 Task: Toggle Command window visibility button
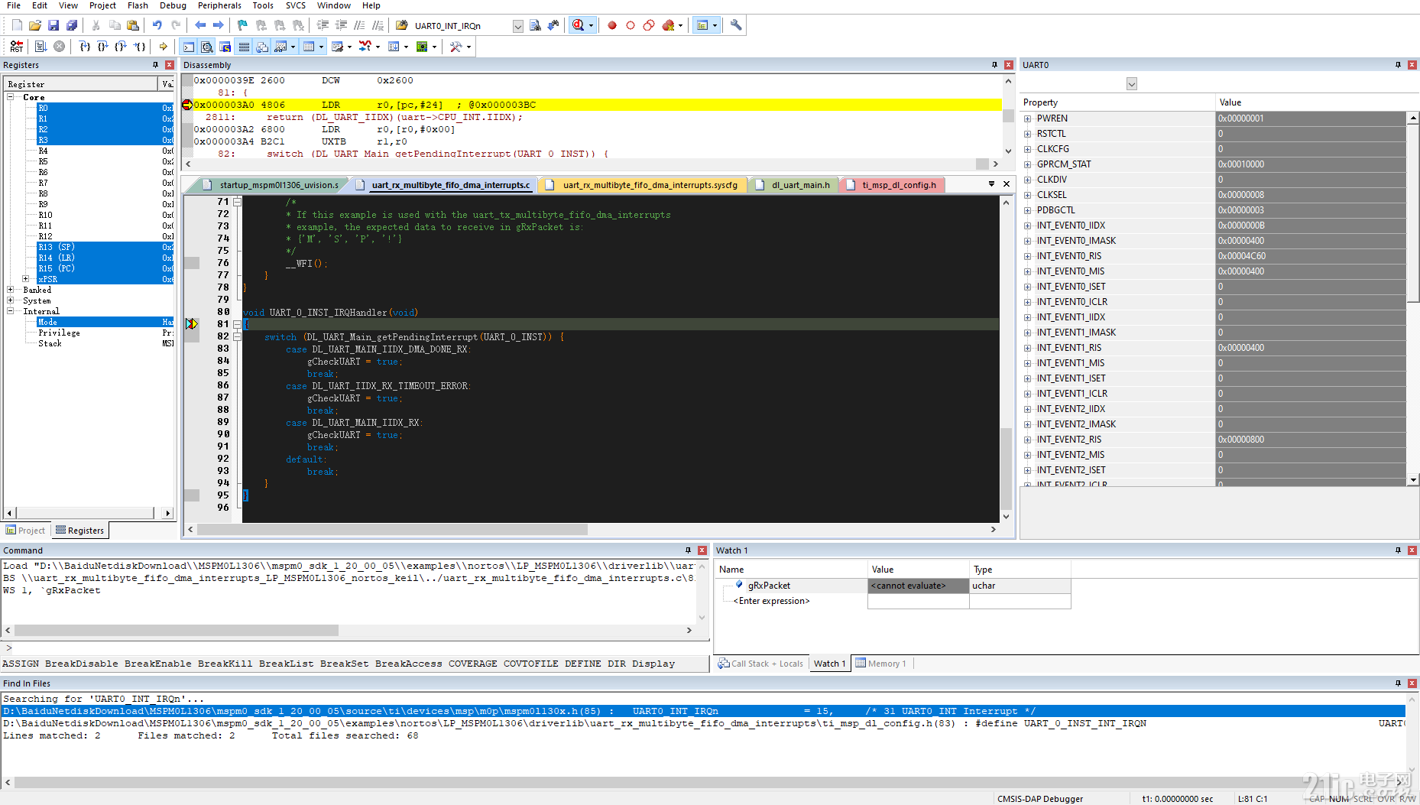(x=189, y=47)
